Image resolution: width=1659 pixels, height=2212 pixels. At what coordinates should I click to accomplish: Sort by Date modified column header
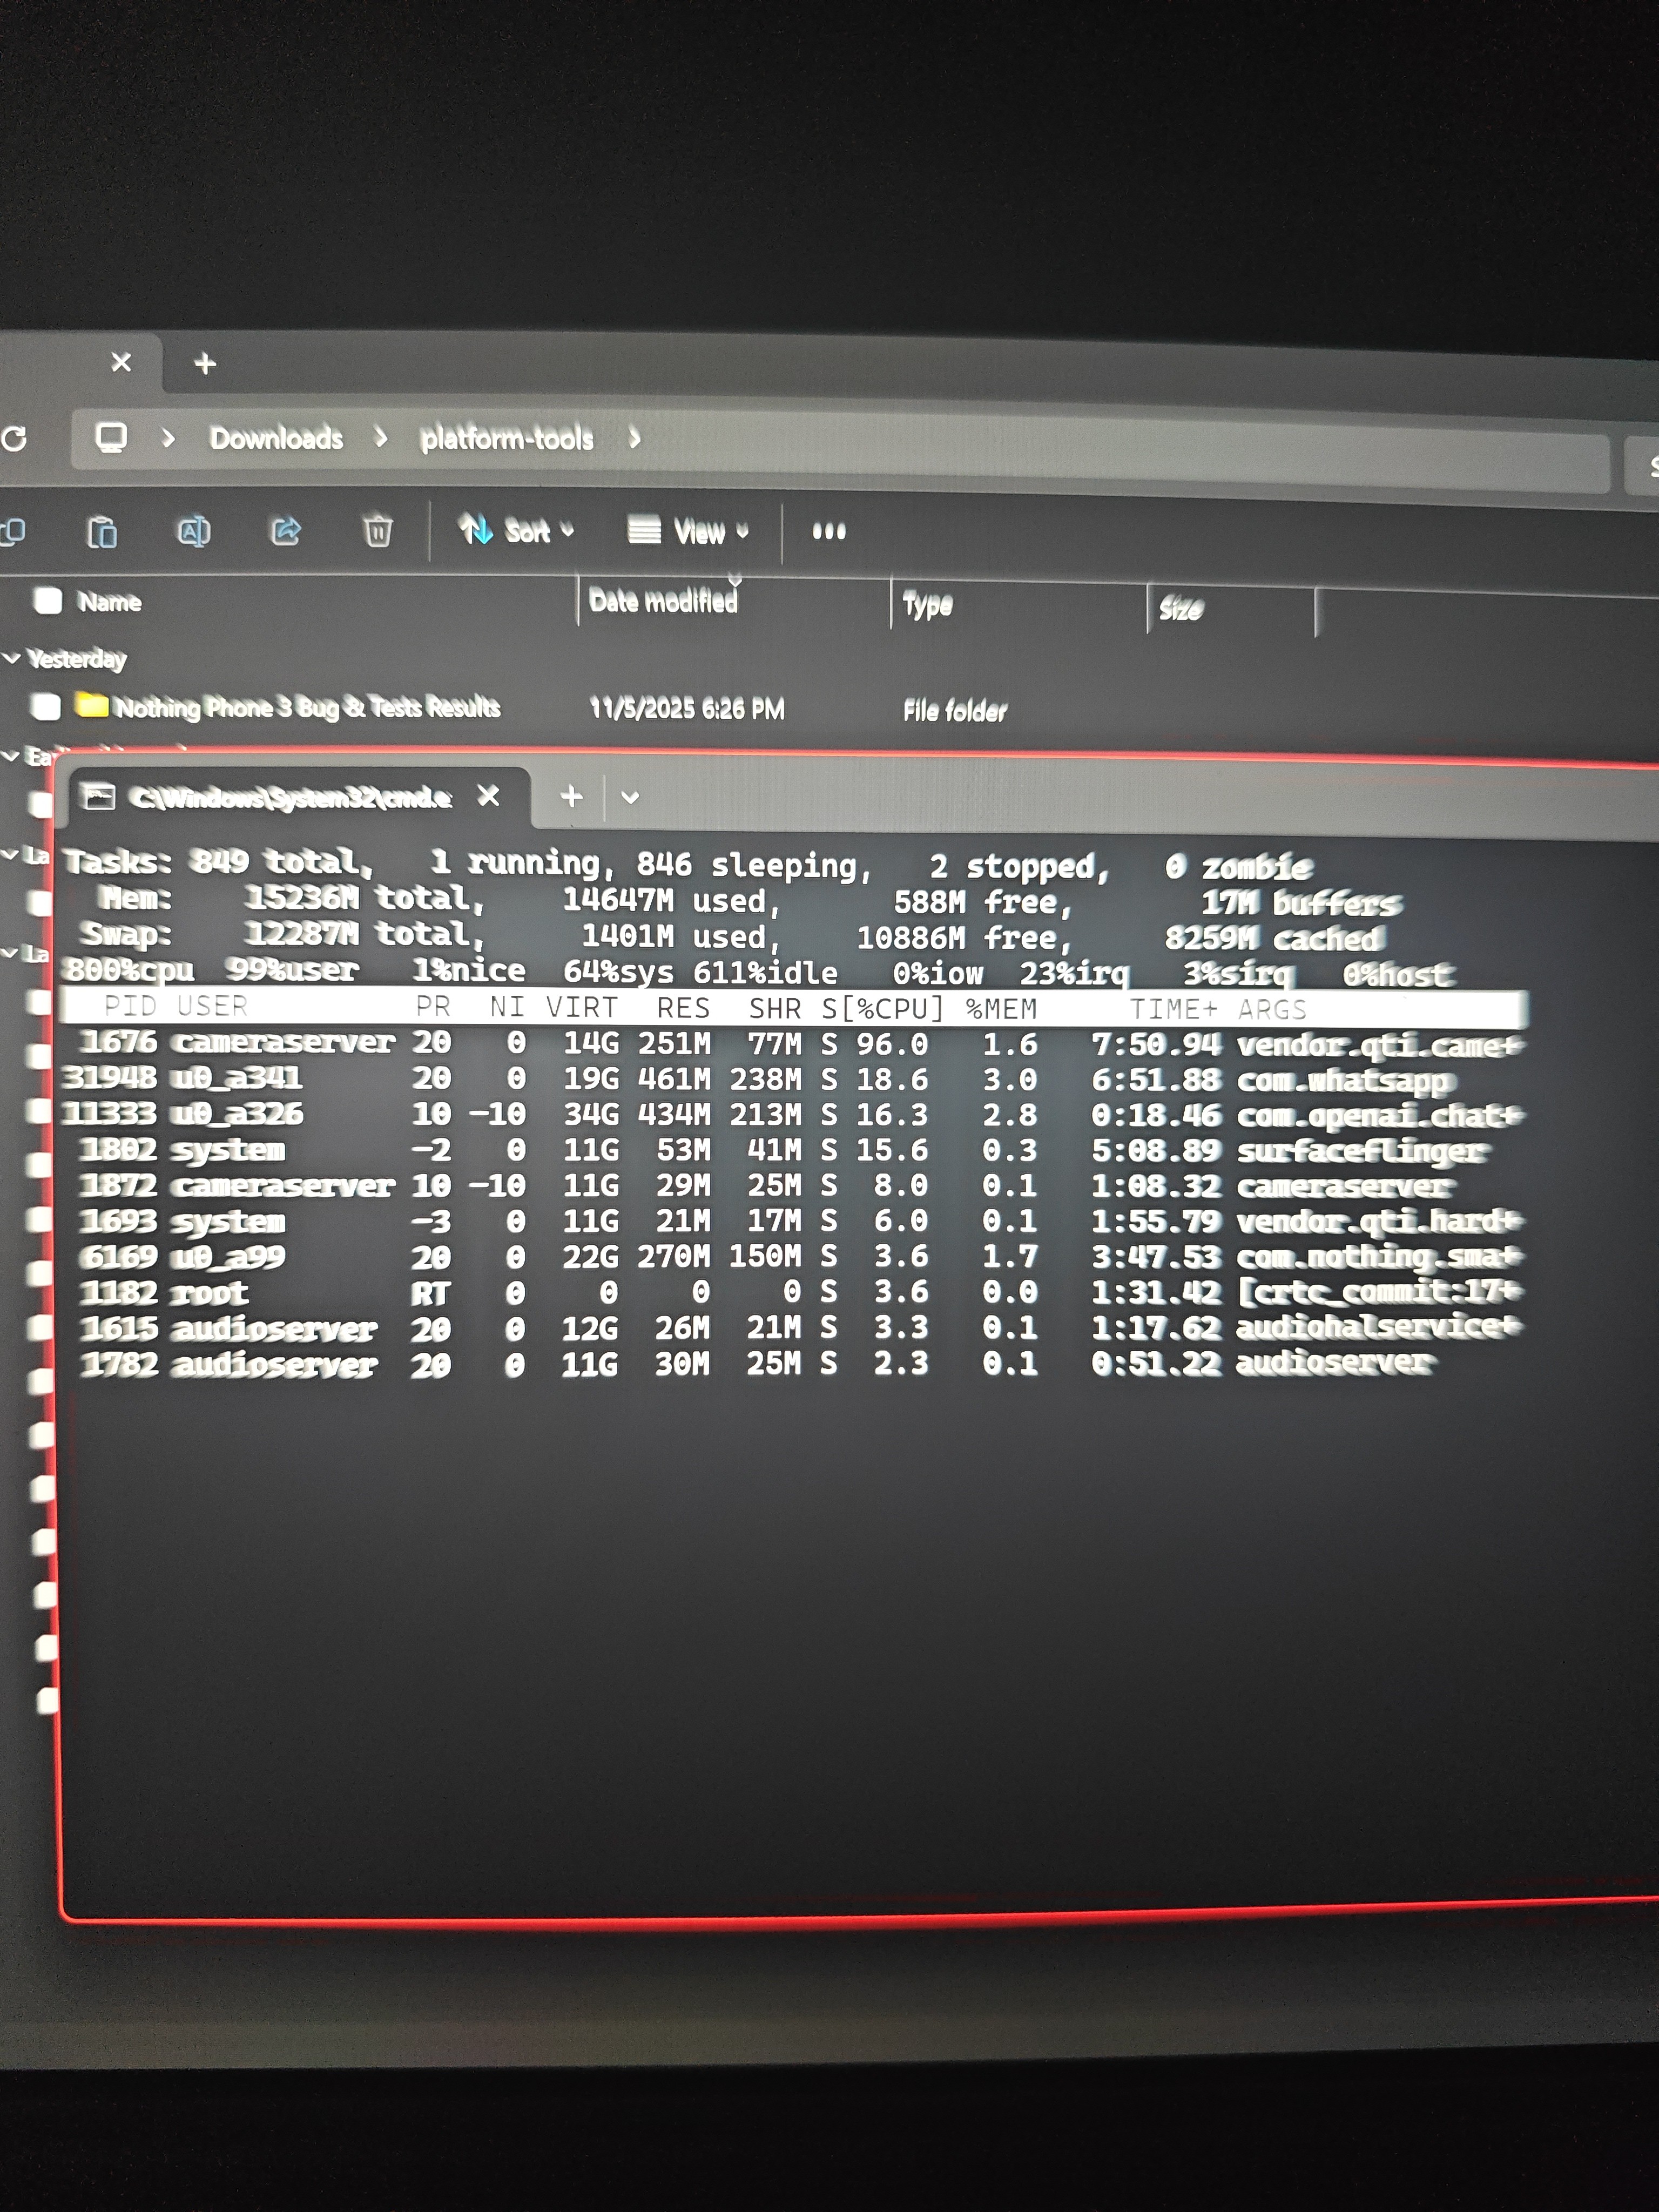tap(663, 601)
